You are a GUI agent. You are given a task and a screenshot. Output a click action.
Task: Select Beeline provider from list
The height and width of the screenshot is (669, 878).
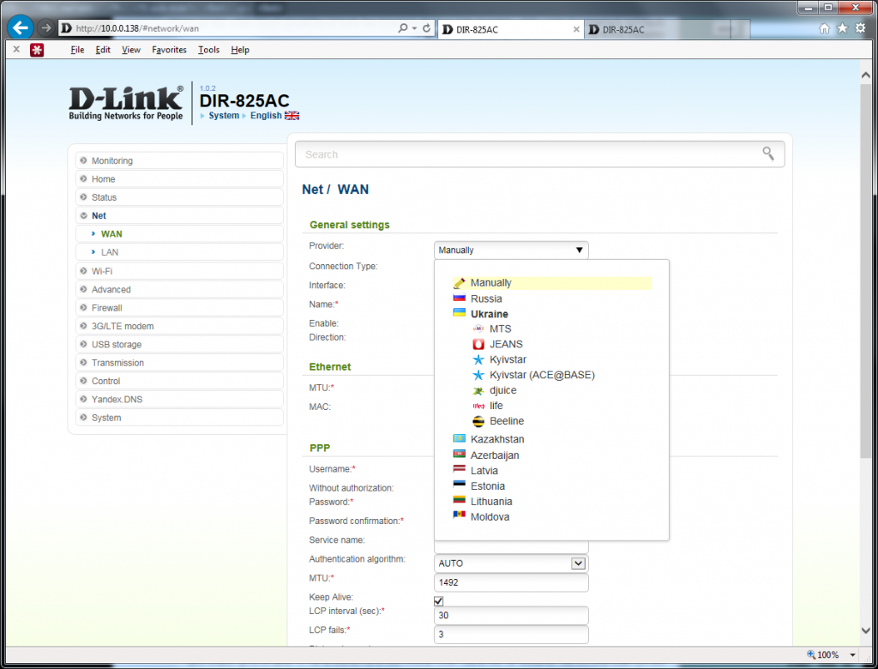click(x=506, y=421)
